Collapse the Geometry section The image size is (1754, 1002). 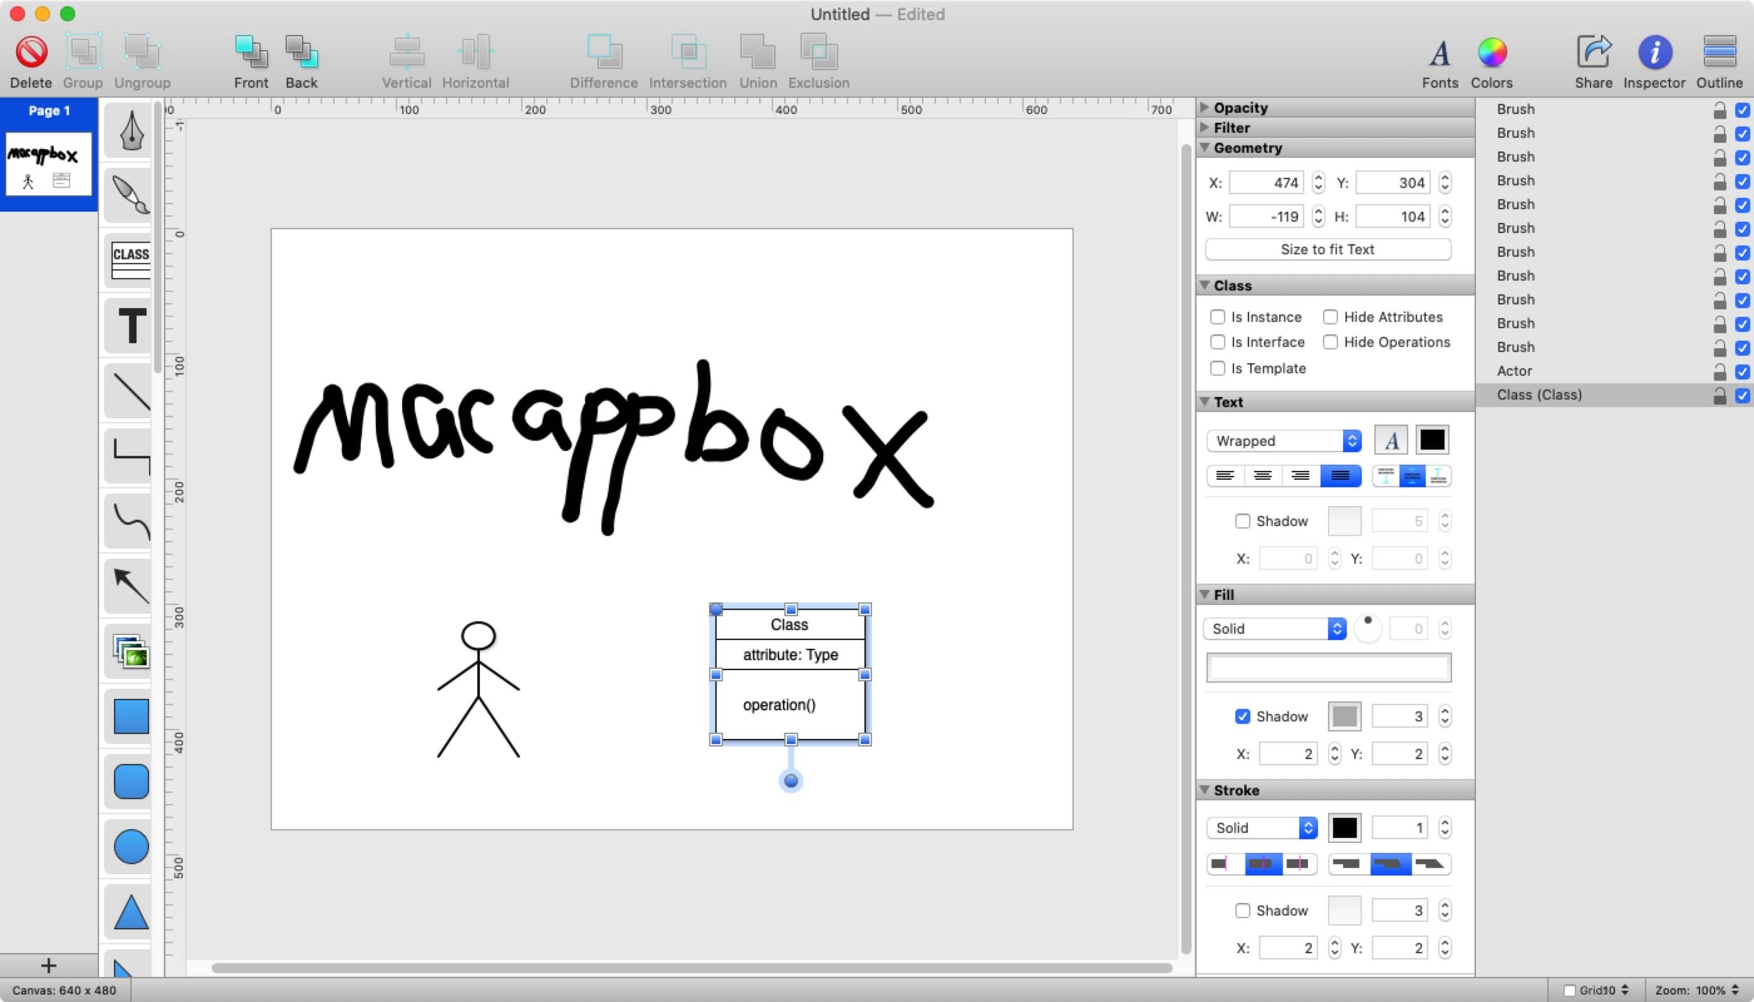pos(1204,147)
